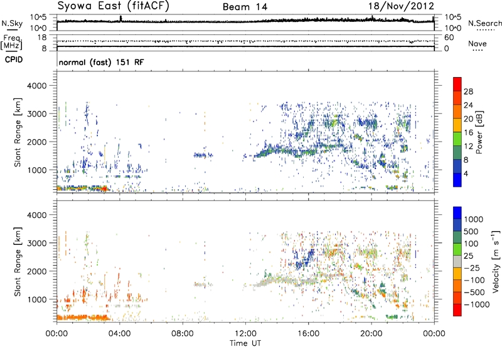
Task: Select the Freq. [MHz] axis label
Action: pos(11,42)
